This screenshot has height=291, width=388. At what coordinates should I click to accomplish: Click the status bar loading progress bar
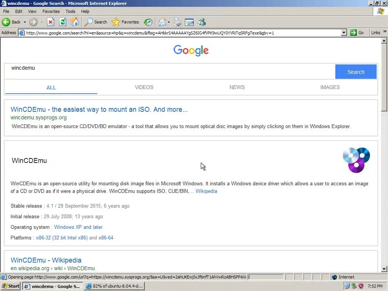click(266, 277)
